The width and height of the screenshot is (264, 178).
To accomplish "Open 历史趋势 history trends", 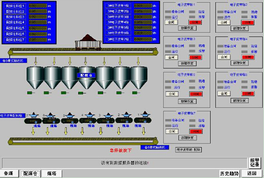I will 230,174.
